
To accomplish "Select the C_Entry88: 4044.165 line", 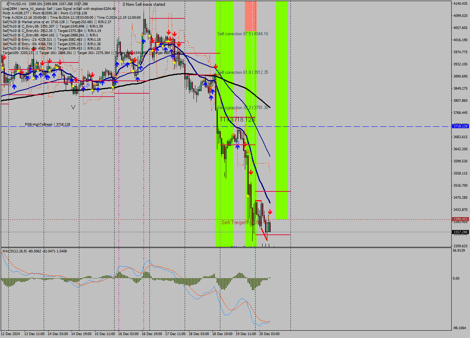I will [51, 35].
